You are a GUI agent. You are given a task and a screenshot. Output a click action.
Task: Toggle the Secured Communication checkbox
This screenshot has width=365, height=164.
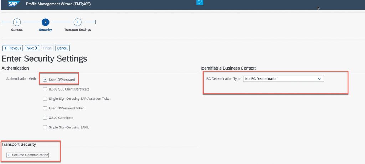coord(9,155)
